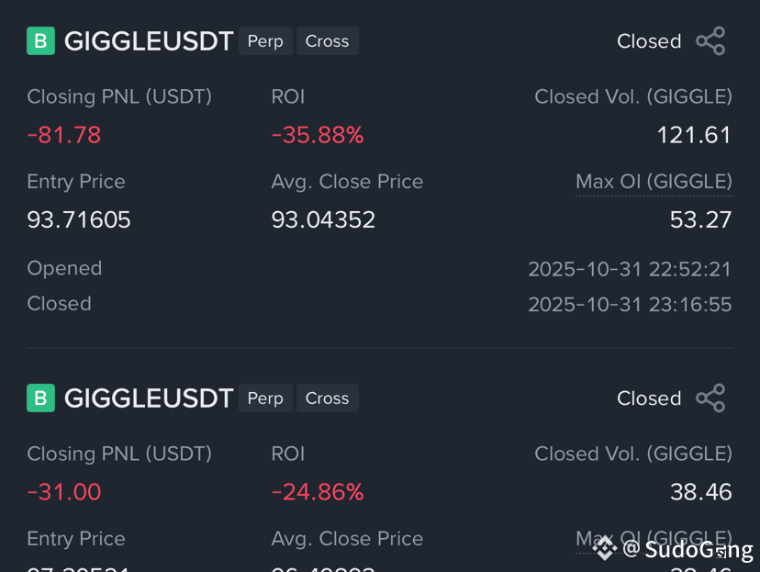Share the first GIGGLEUSDT closed position

[x=710, y=41]
